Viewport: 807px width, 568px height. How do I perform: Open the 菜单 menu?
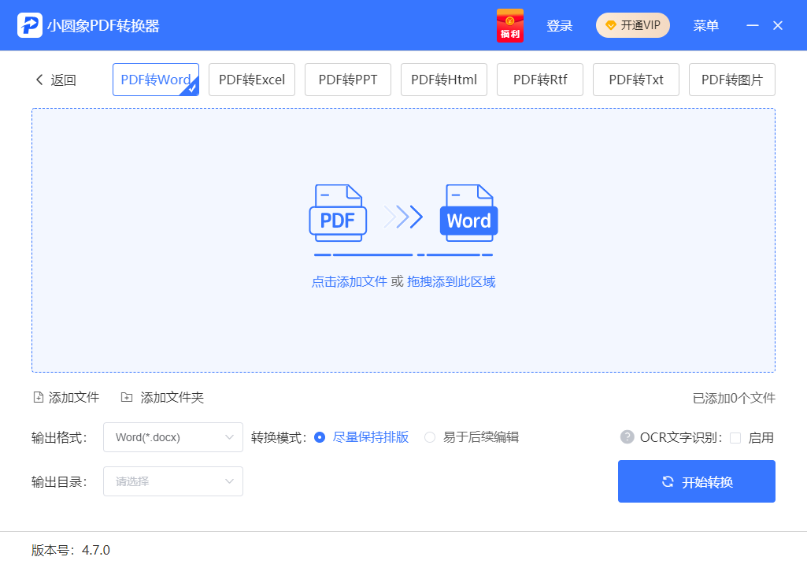coord(705,25)
